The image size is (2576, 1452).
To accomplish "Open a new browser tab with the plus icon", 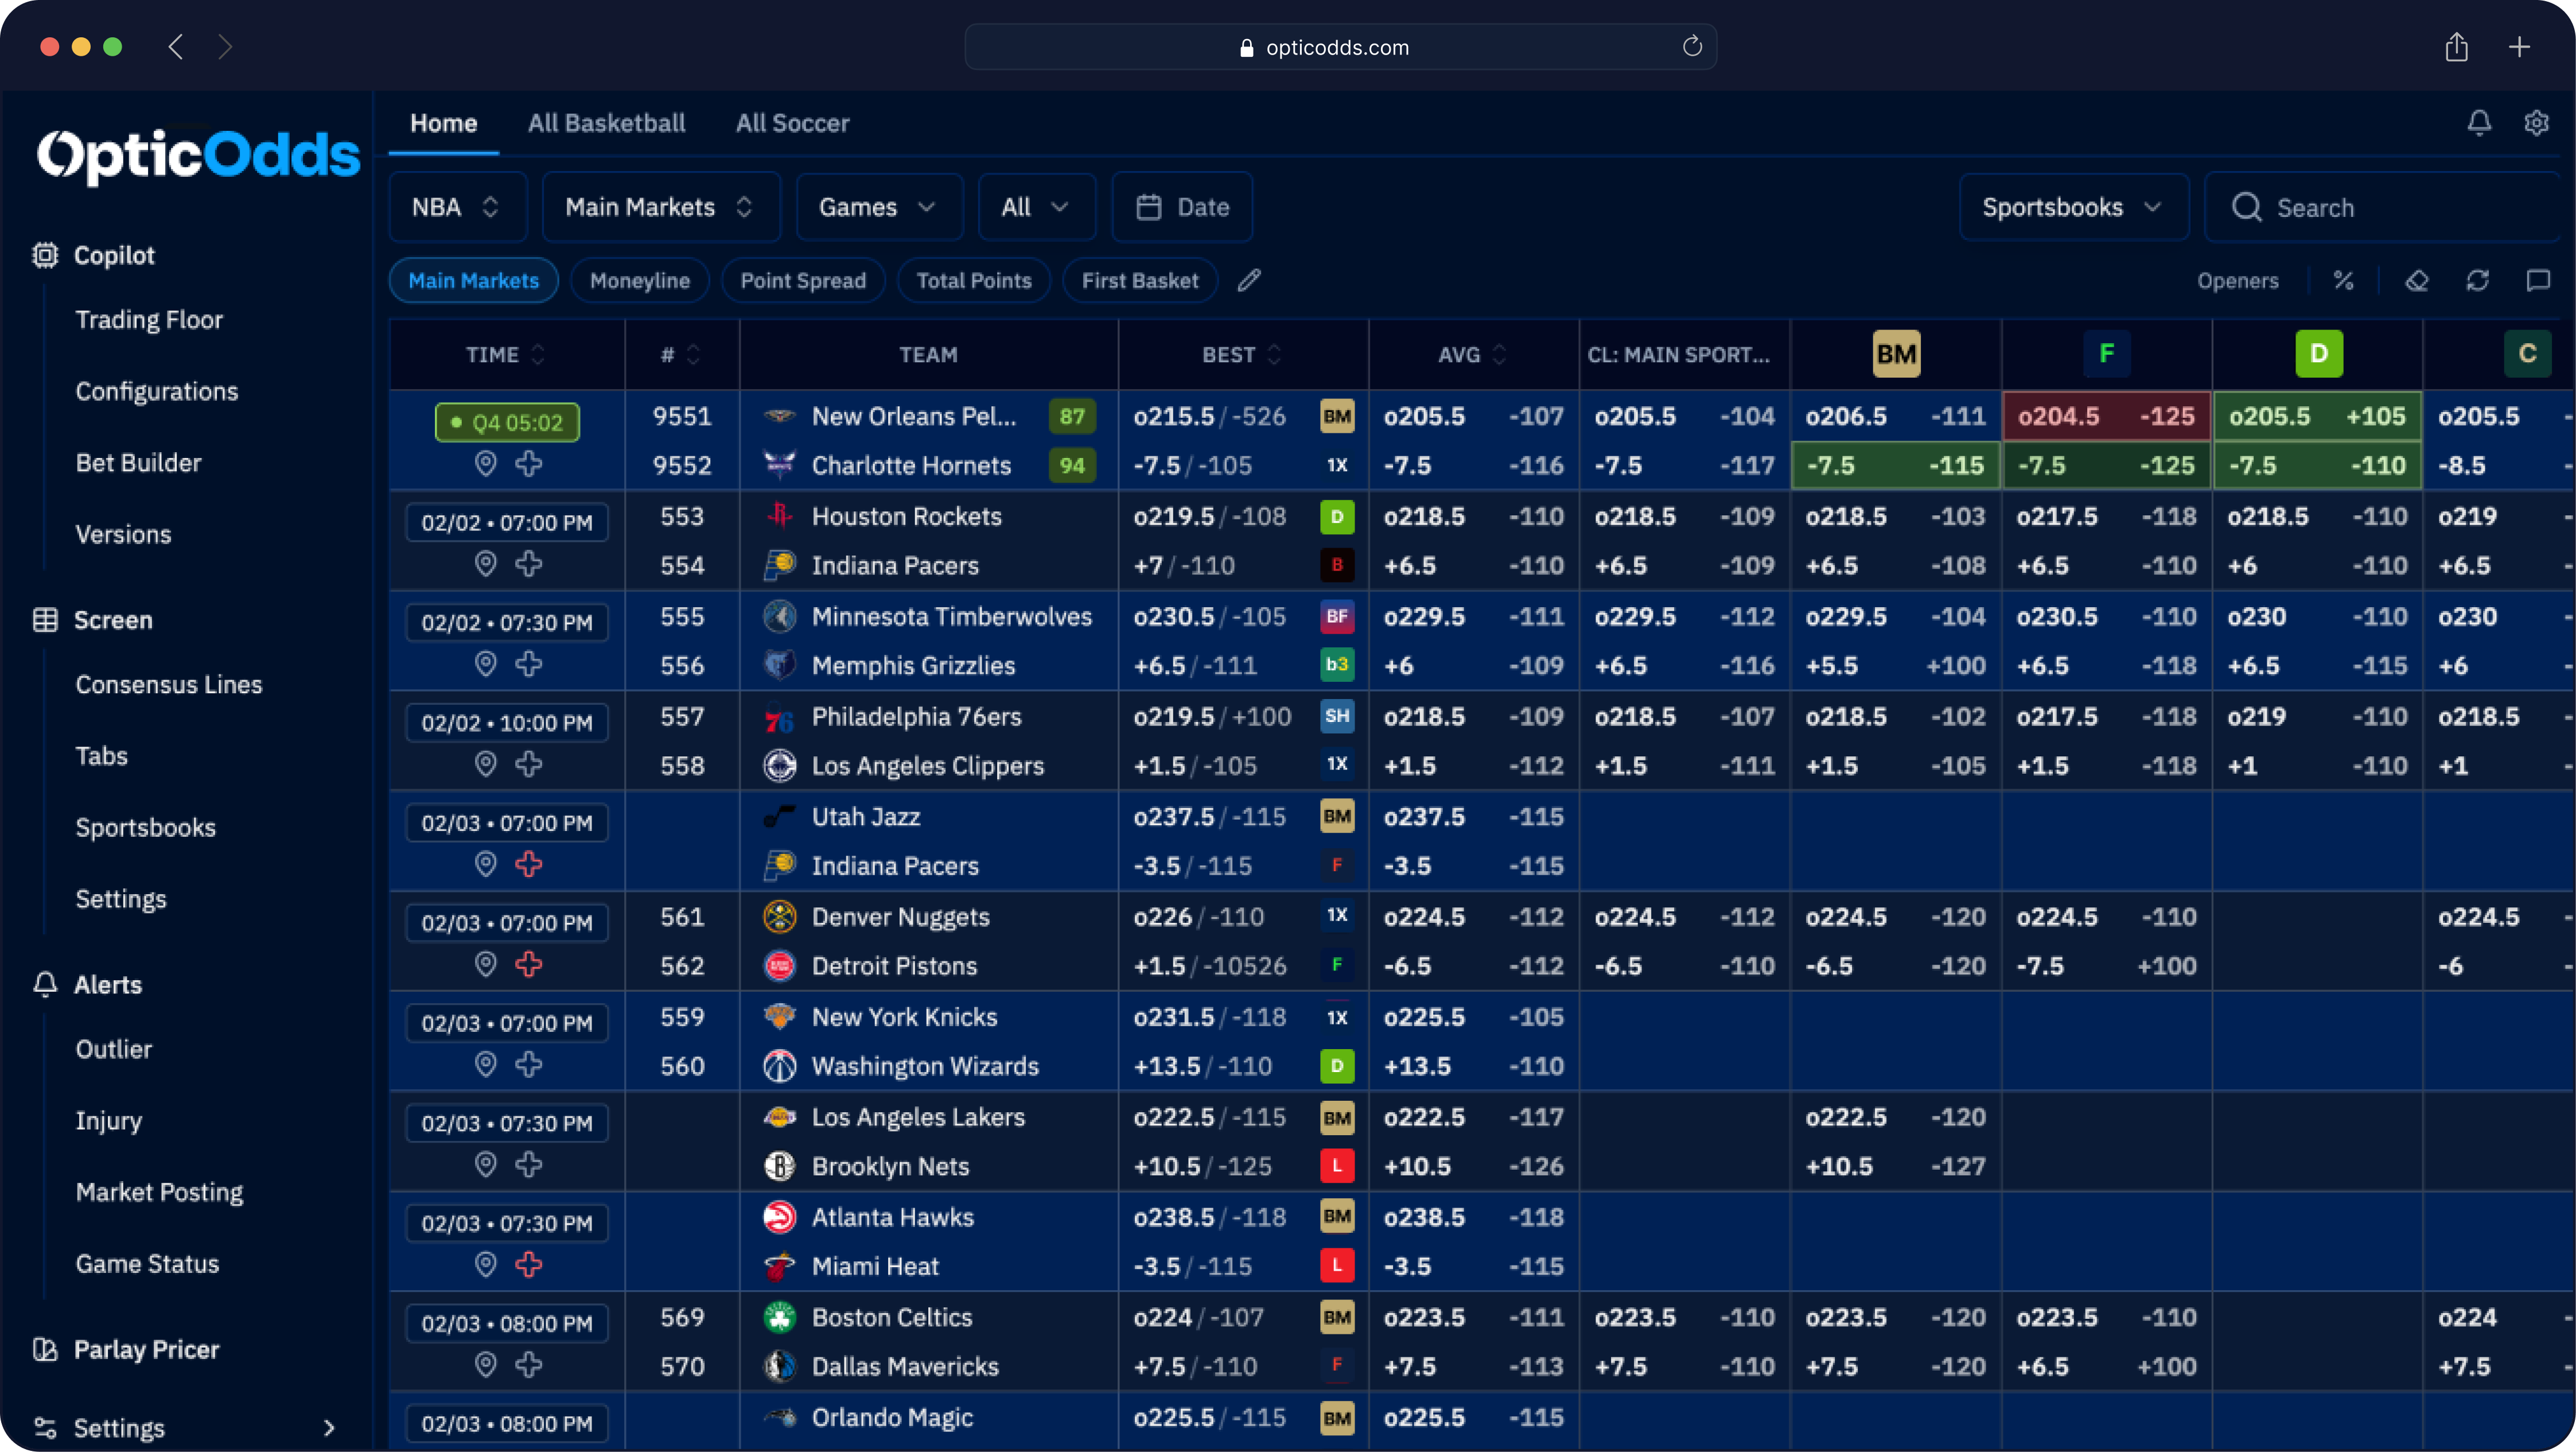I will pos(2520,47).
